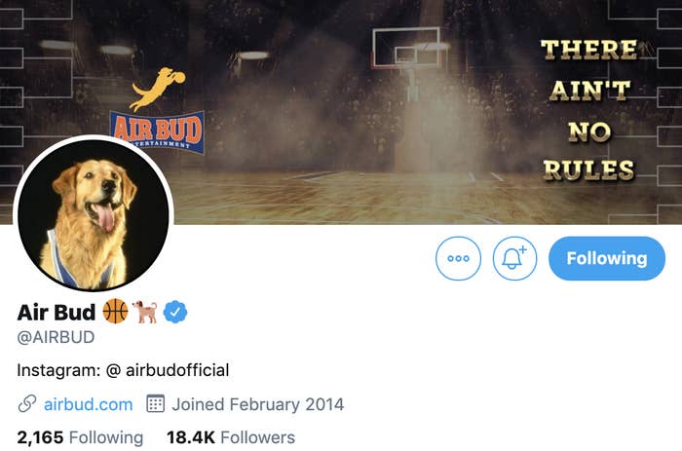Click the Air Bud display name
The height and width of the screenshot is (451, 682).
pyautogui.click(x=57, y=312)
